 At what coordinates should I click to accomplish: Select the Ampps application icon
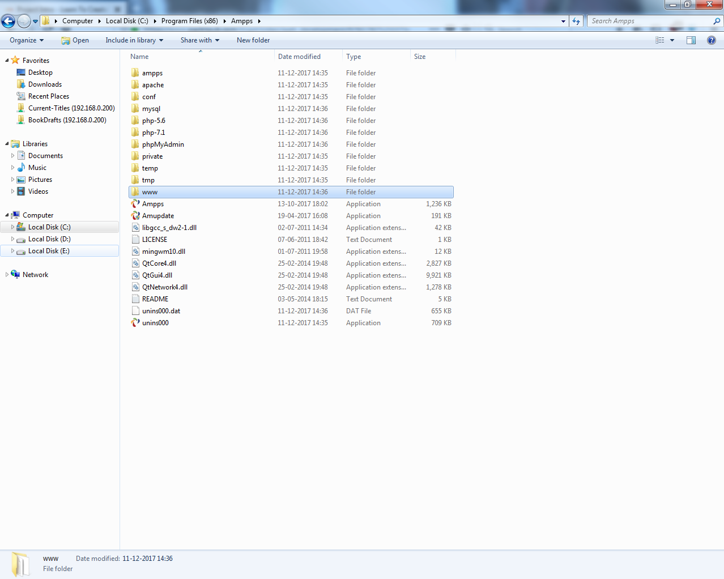point(135,204)
